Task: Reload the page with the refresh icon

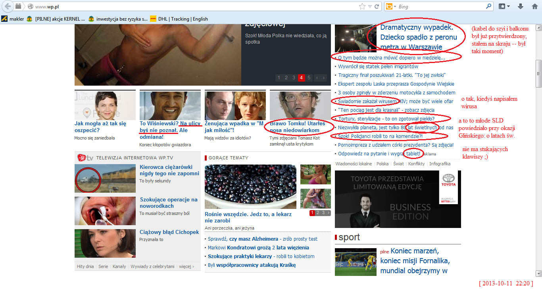Action: click(377, 6)
